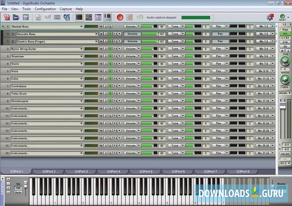This screenshot has width=292, height=206.
Task: Close the keyboard panel with X icon
Action: coord(2,179)
